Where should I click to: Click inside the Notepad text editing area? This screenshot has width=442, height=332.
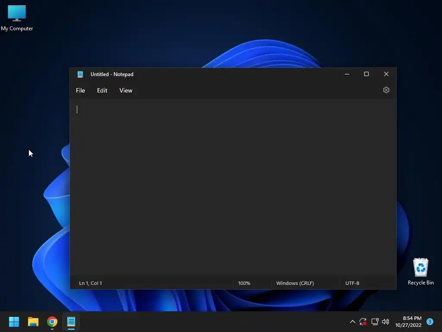[x=233, y=188]
